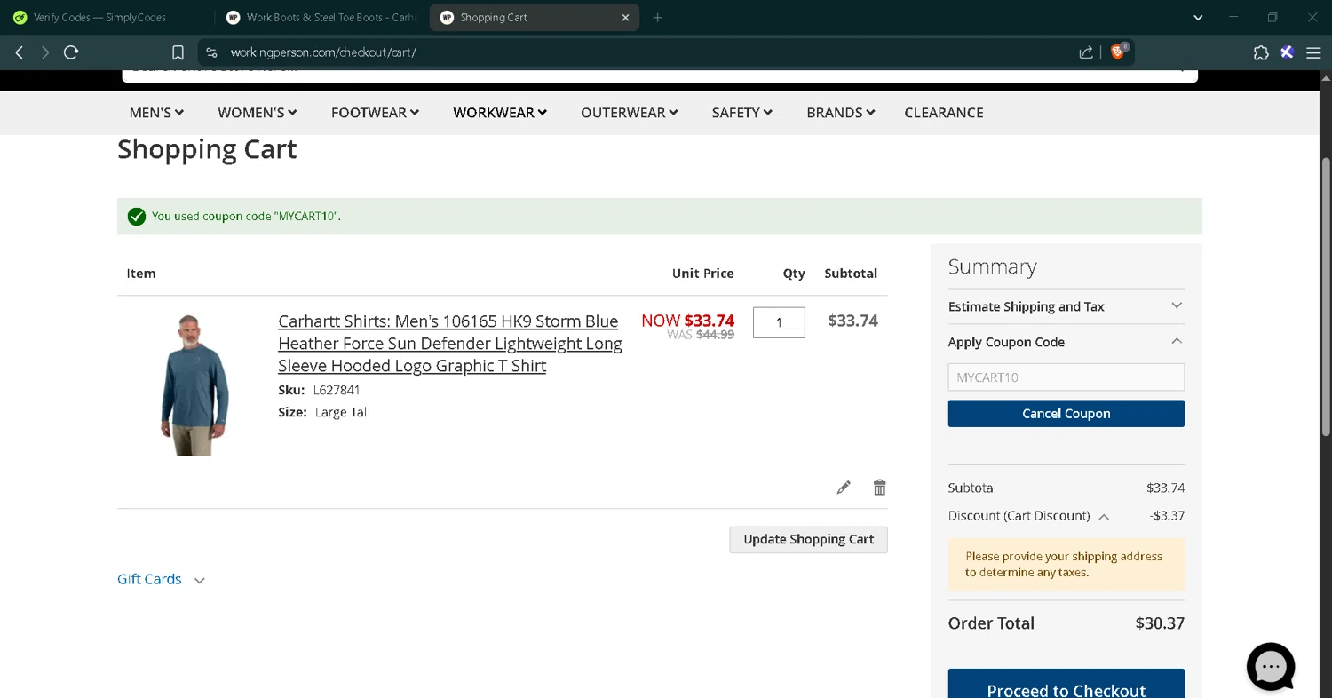Screen dimensions: 1332x698
Task: Expand the Gift Cards section
Action: pos(161,579)
